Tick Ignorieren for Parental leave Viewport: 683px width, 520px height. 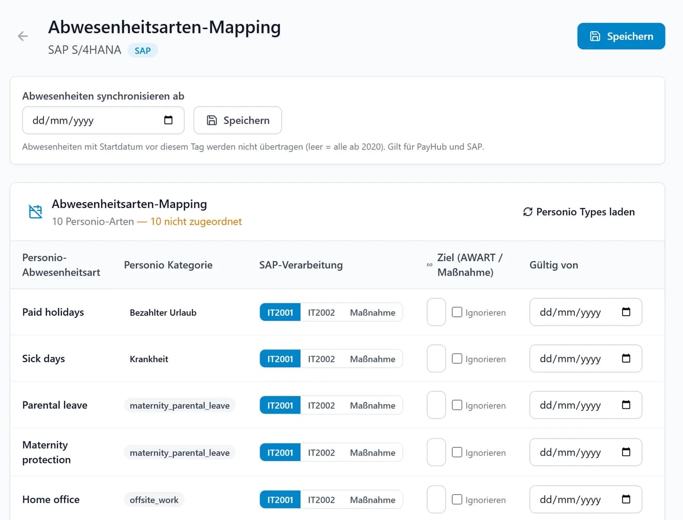click(457, 404)
